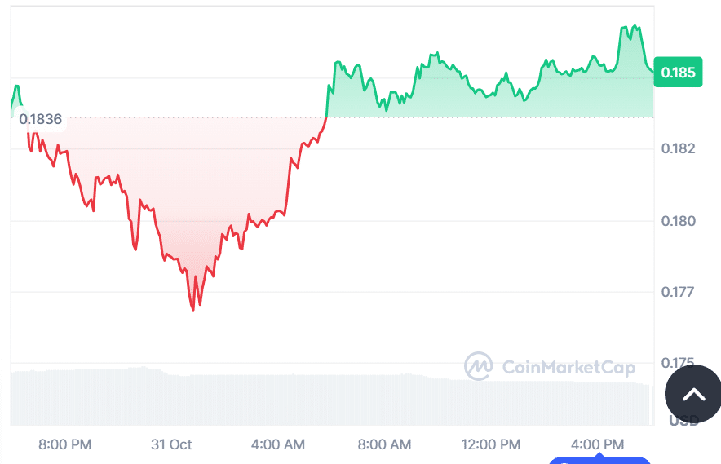
Task: Click the highest peak of the green price line
Action: [635, 26]
